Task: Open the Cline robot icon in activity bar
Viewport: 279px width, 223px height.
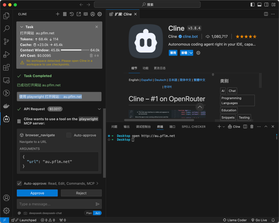Action: [6, 119]
